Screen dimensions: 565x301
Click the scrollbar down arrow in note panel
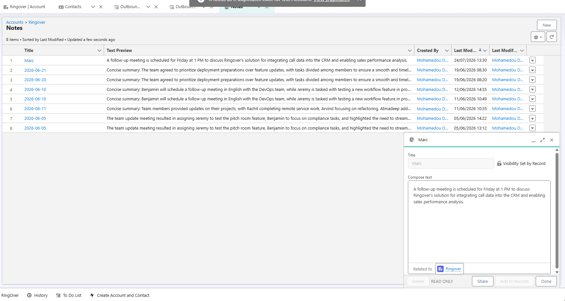(557, 272)
